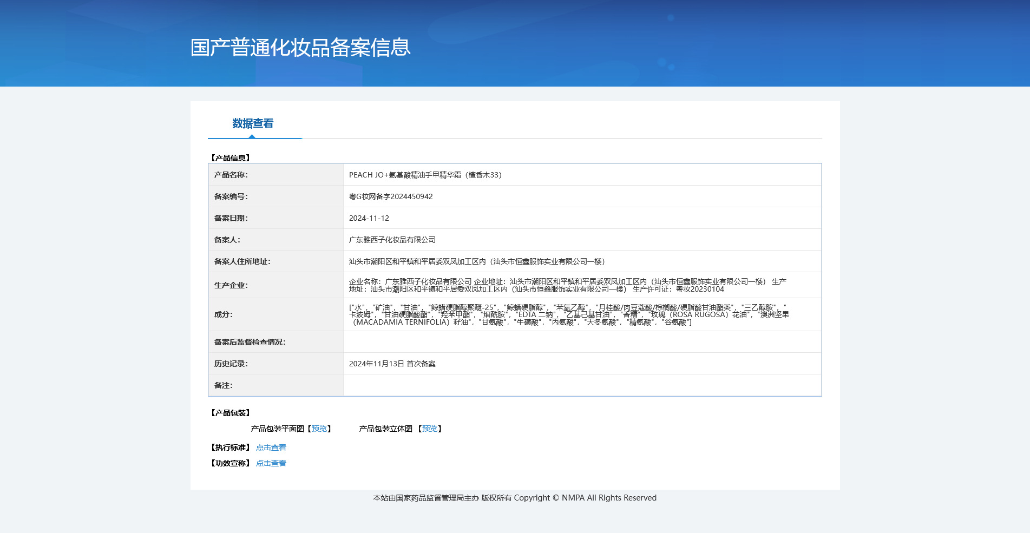Click the history record 2024年11月13日 首次备案

point(392,364)
